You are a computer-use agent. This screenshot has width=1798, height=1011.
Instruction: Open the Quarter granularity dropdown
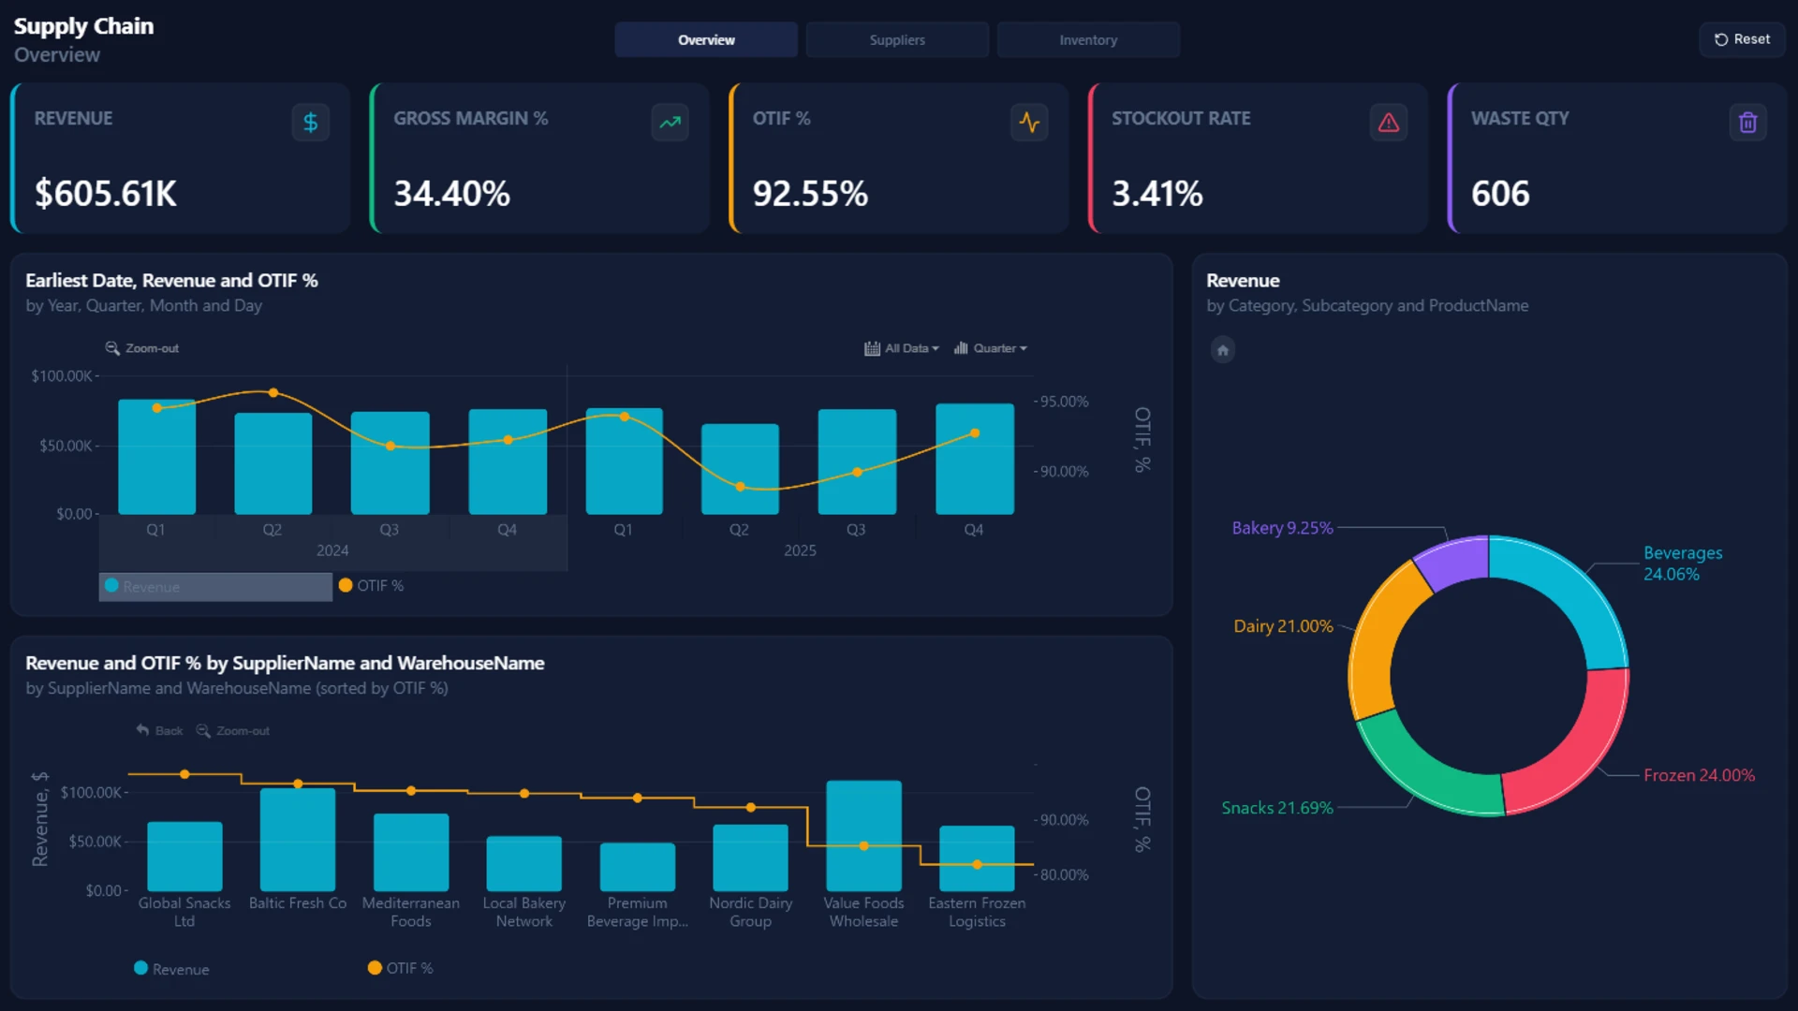(991, 348)
